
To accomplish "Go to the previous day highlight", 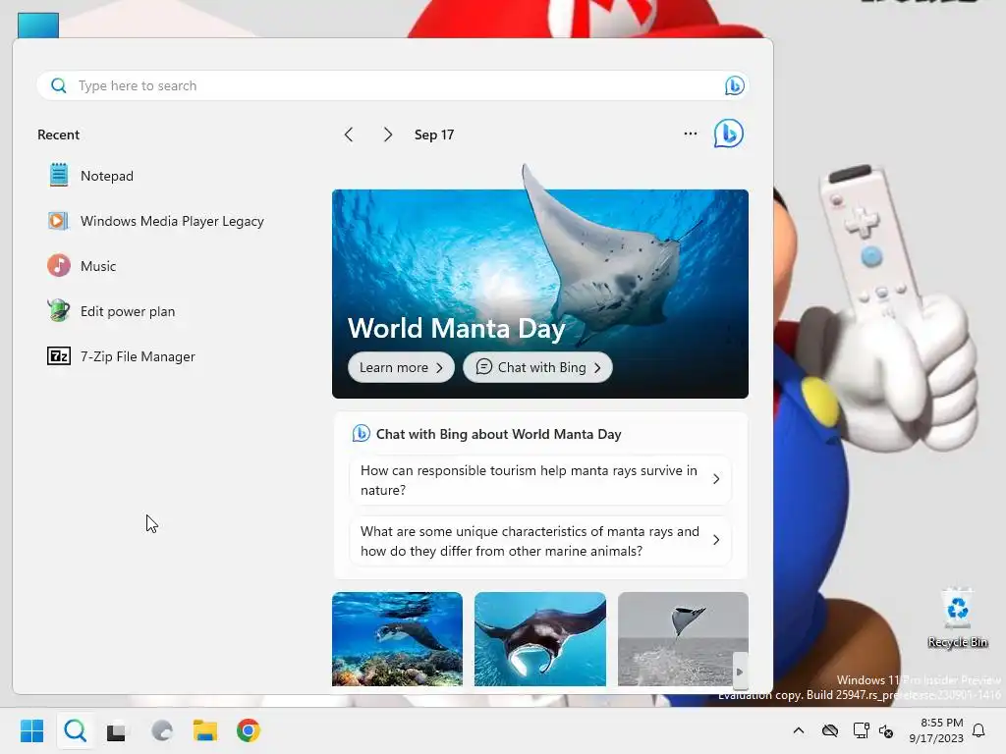I will tap(349, 135).
